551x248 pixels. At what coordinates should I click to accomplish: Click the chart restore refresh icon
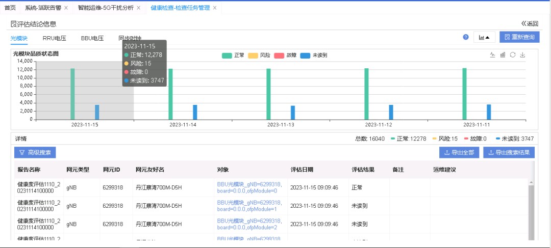coord(513,55)
